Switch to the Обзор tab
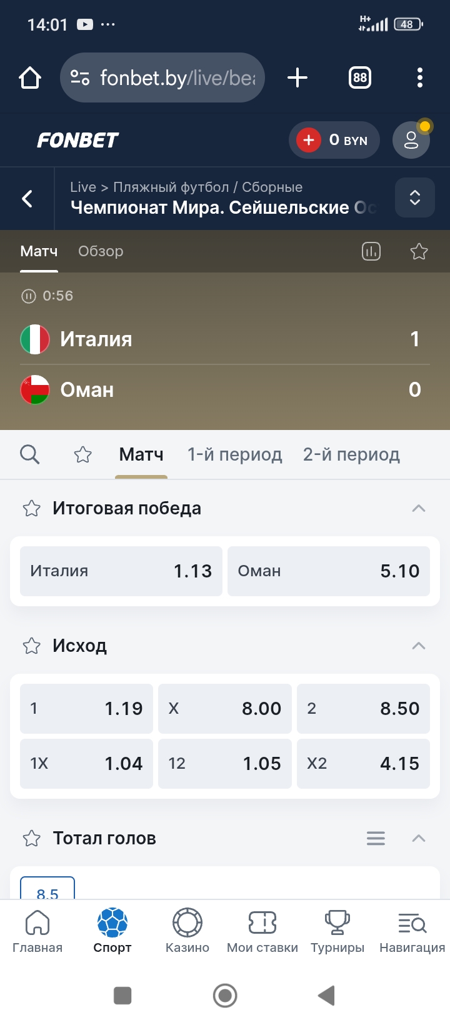This screenshot has height=1025, width=450. click(x=101, y=251)
